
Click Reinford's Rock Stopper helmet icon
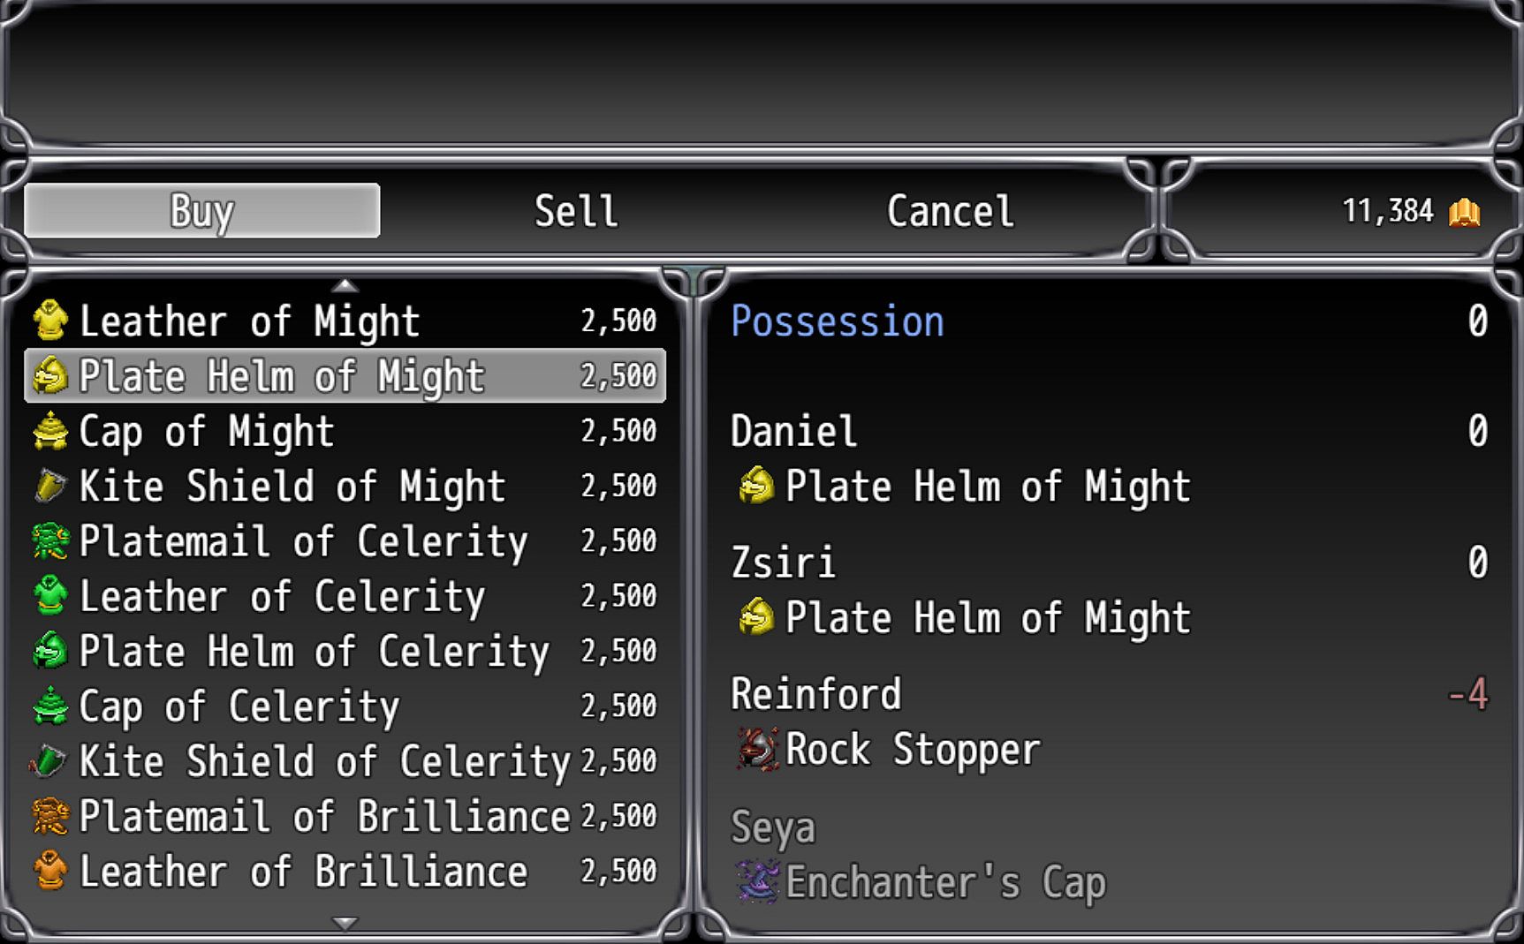(757, 749)
